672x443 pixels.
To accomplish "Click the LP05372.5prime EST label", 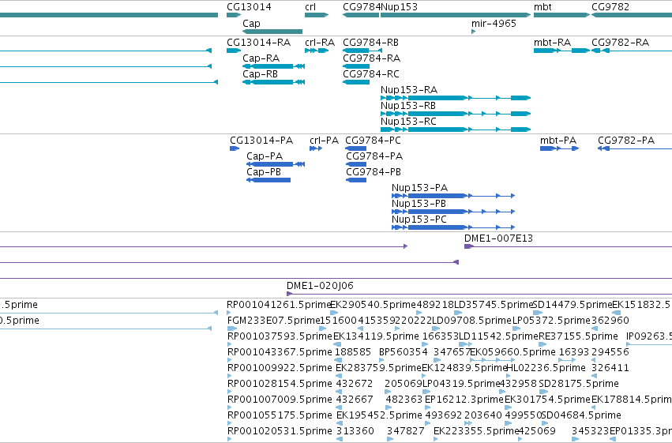I will [551, 321].
